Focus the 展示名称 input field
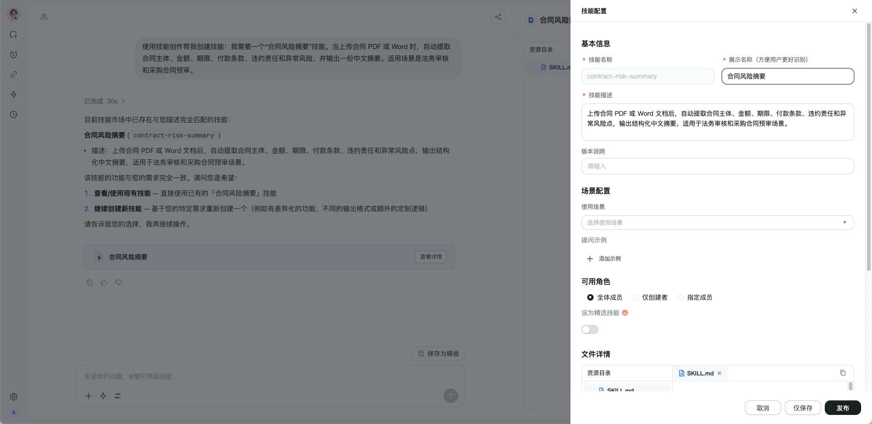 tap(788, 76)
